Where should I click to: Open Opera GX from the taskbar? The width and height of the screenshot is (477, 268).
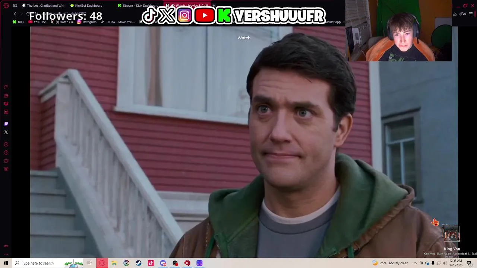[x=102, y=263]
